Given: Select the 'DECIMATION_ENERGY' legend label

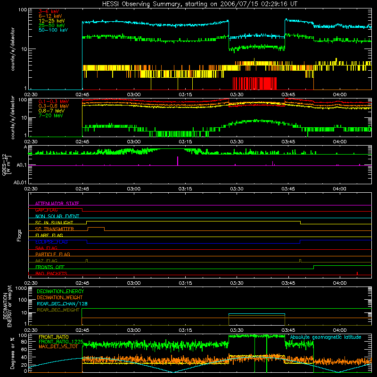Looking at the screenshot, I should click(x=60, y=291).
